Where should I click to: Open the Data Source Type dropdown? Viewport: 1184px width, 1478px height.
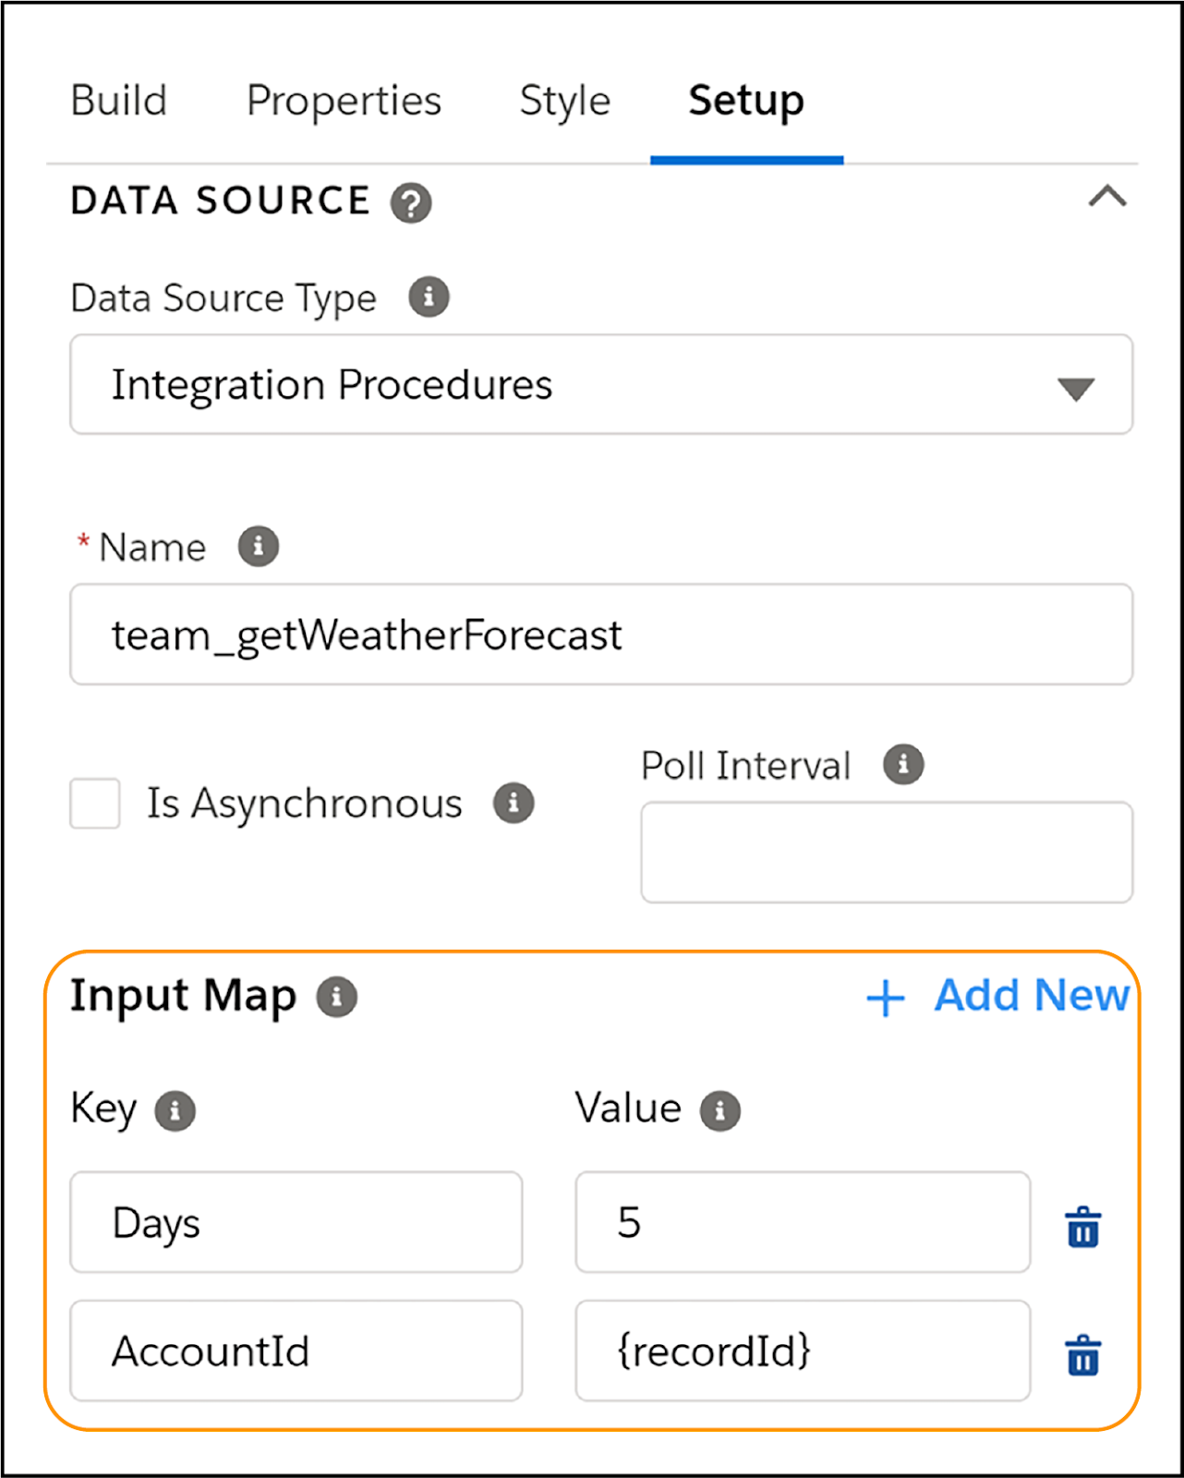pyautogui.click(x=601, y=384)
